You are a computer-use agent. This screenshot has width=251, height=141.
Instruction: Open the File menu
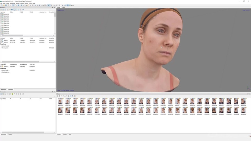pyautogui.click(x=1, y=3)
